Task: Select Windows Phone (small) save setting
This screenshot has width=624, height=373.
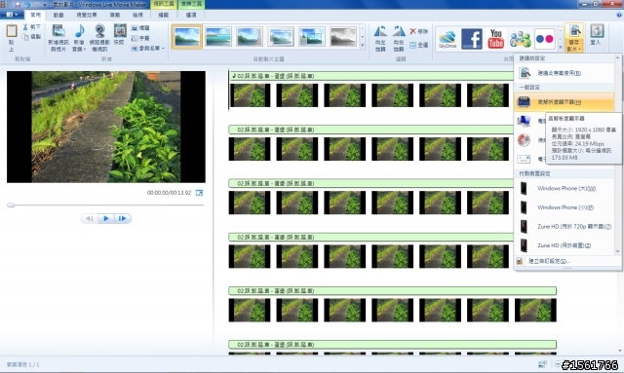Action: coord(565,207)
